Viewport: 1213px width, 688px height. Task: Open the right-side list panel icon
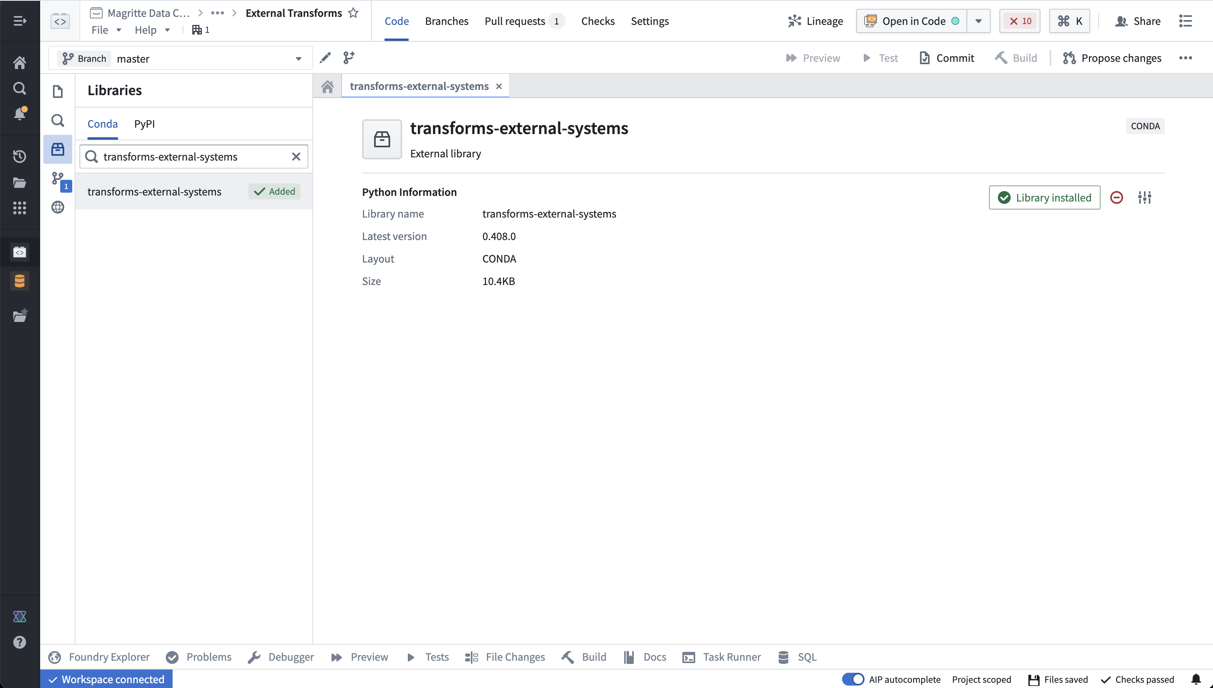pyautogui.click(x=1185, y=21)
